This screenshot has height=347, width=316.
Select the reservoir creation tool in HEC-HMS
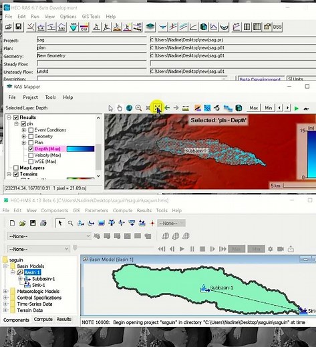coord(101,223)
